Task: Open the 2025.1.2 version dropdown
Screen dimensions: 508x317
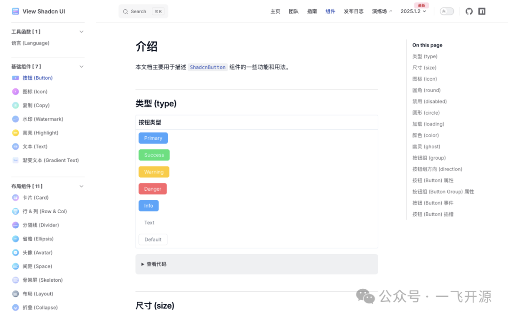Action: tap(413, 11)
